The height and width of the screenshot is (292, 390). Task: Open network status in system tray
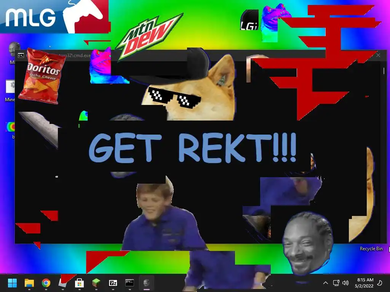pyautogui.click(x=336, y=283)
